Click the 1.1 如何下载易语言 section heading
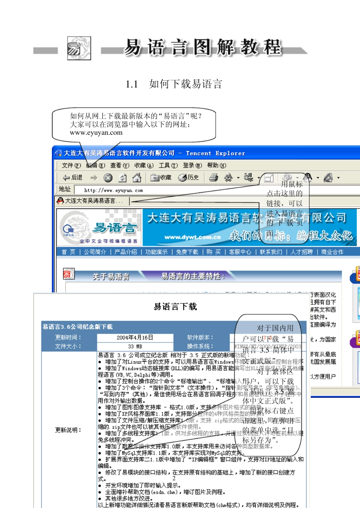This screenshot has width=360, height=508. 174,84
